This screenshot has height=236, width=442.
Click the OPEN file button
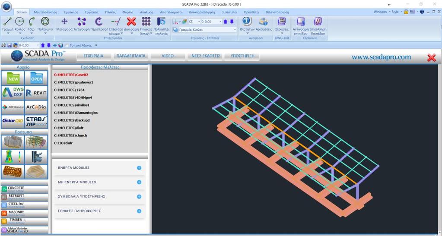coord(36,78)
